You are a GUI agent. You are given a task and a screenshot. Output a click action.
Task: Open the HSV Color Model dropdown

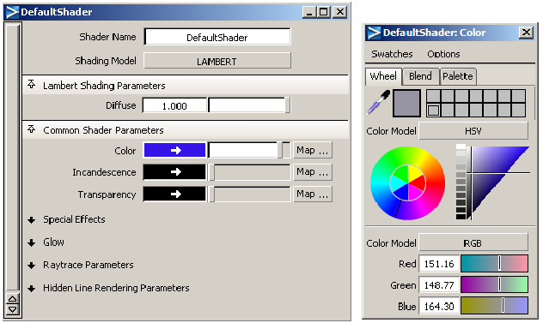click(x=473, y=131)
